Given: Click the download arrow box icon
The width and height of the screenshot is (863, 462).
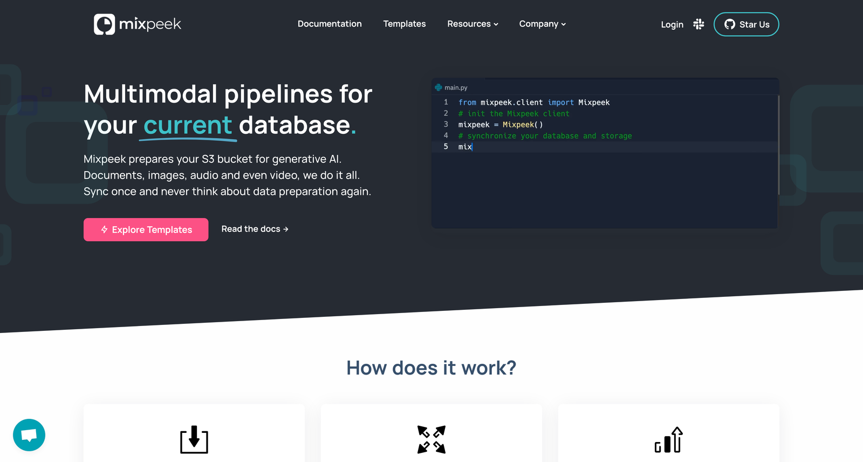Looking at the screenshot, I should 194,439.
